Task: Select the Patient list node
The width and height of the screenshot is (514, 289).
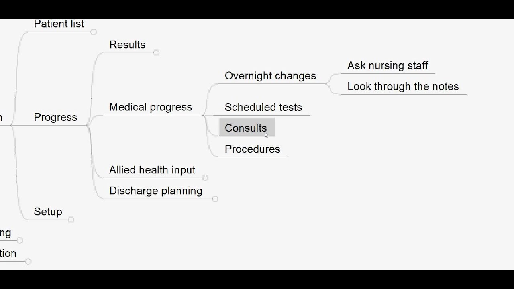Action: 59,24
